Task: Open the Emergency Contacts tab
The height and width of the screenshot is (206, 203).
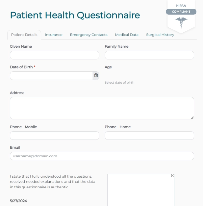Action: 89,35
